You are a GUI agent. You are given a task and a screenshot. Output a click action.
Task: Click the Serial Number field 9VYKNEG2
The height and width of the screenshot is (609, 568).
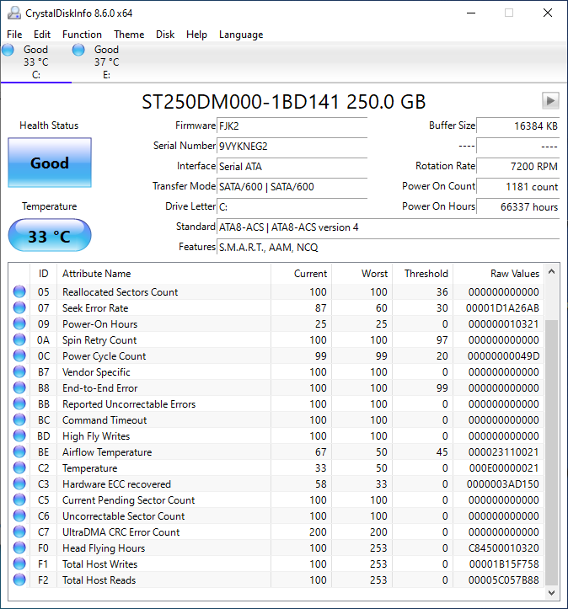tap(292, 147)
